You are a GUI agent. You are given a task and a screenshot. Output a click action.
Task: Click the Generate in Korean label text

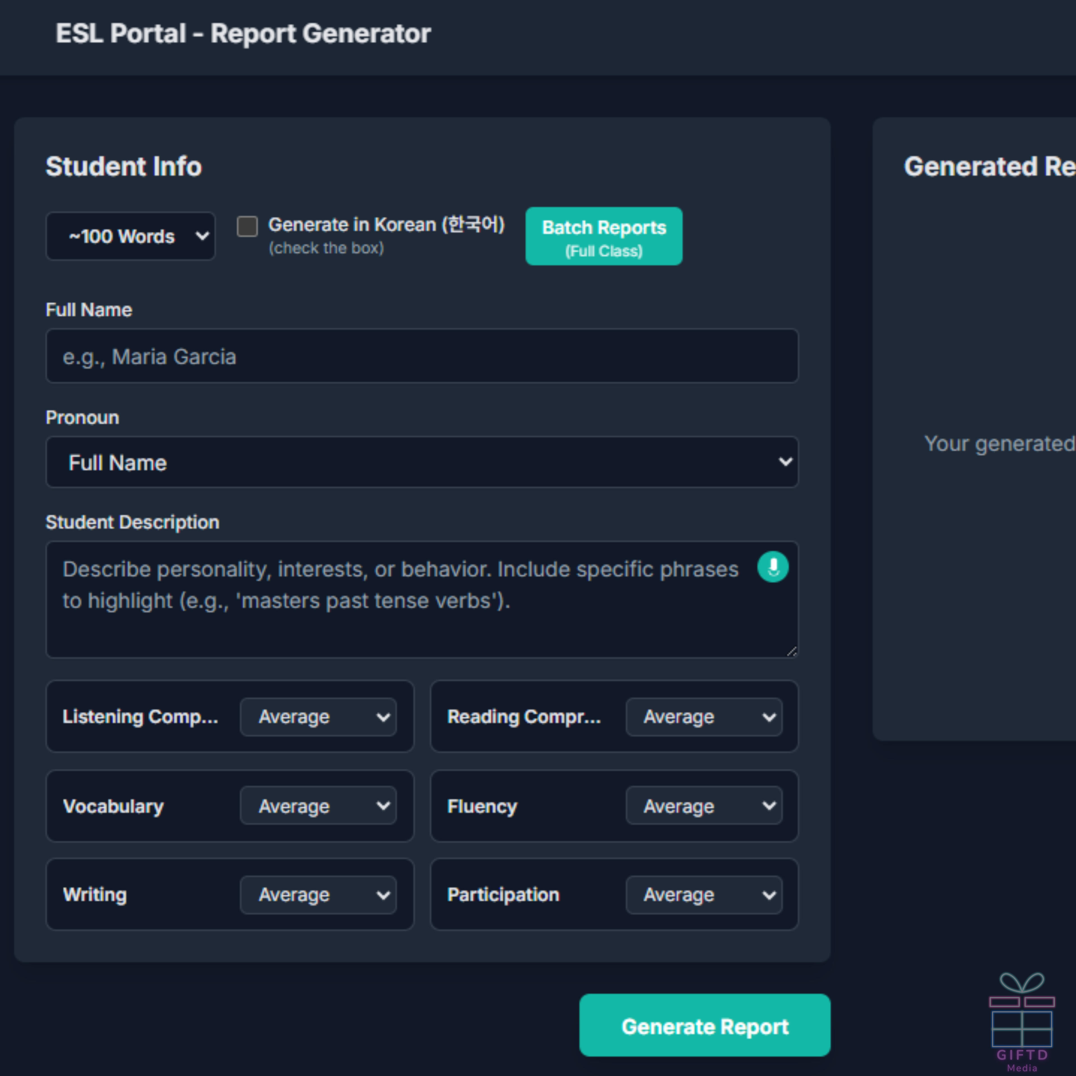point(386,225)
